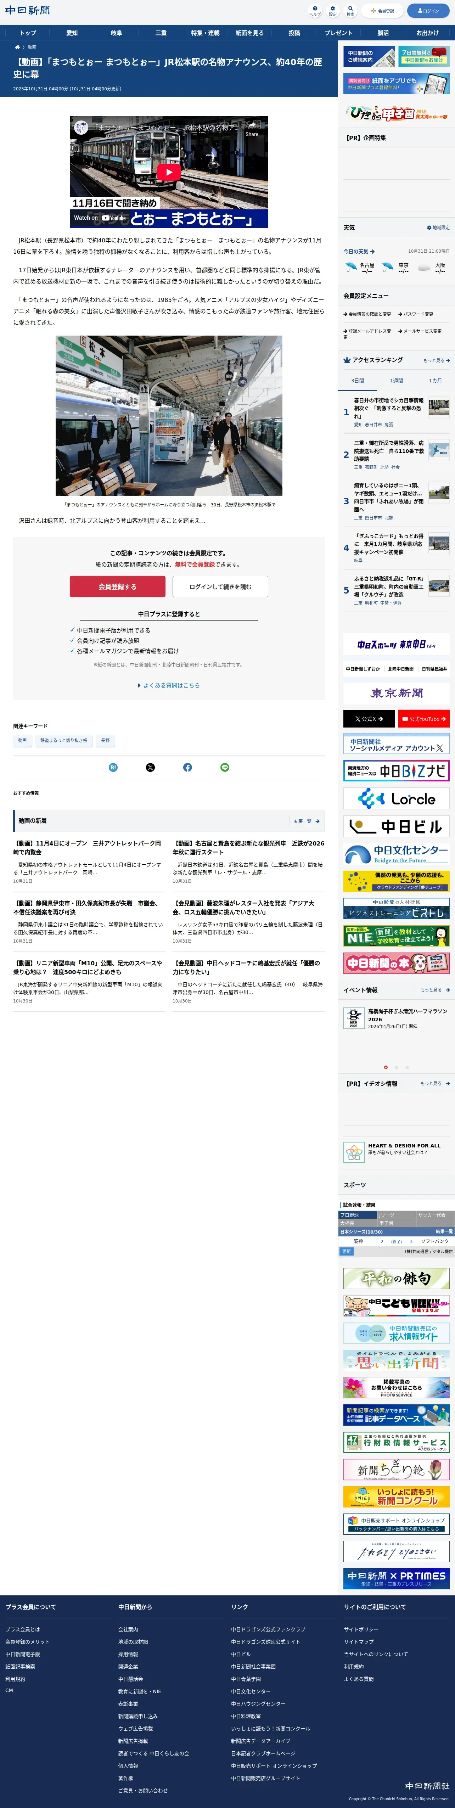Open Matsumoto station platform photo
455x1808 pixels.
point(169,416)
